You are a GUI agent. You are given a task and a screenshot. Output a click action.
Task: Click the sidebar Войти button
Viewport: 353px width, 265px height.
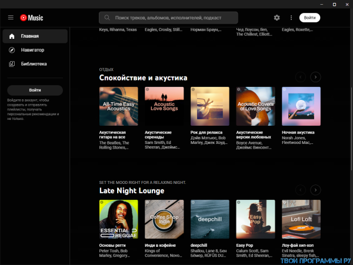coord(35,90)
